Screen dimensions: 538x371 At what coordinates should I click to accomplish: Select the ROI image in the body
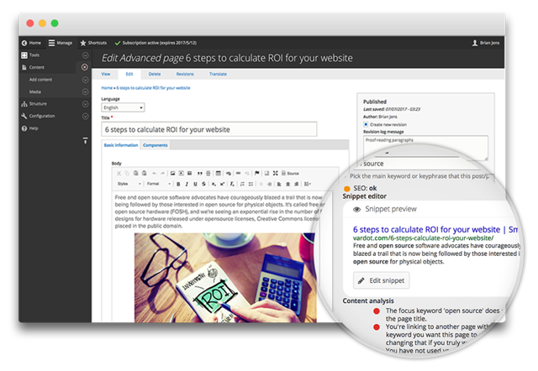pos(225,278)
